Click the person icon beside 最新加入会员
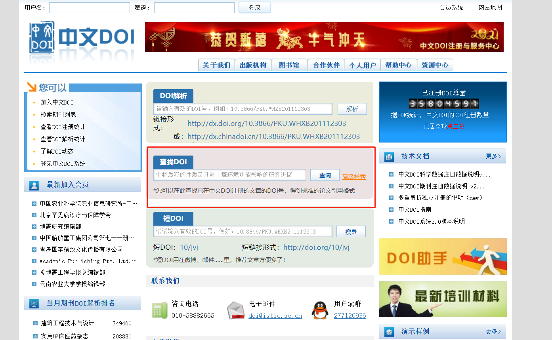552x340 pixels. tap(33, 184)
